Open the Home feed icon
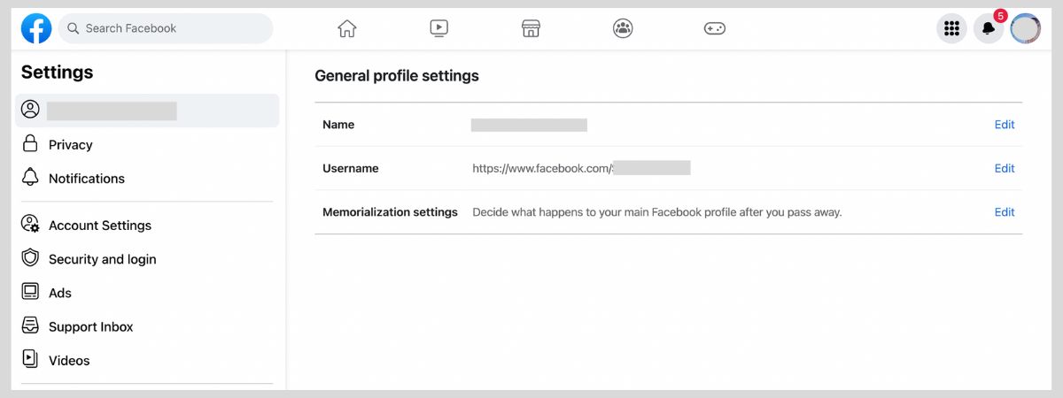Viewport: 1063px width, 398px height. pyautogui.click(x=347, y=28)
